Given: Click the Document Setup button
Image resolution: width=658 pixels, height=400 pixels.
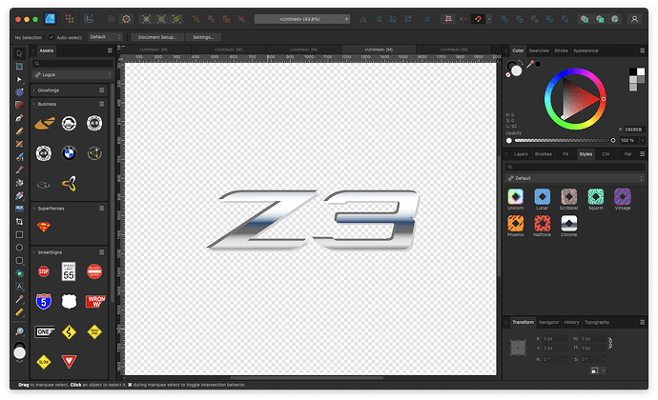Looking at the screenshot, I should 157,37.
